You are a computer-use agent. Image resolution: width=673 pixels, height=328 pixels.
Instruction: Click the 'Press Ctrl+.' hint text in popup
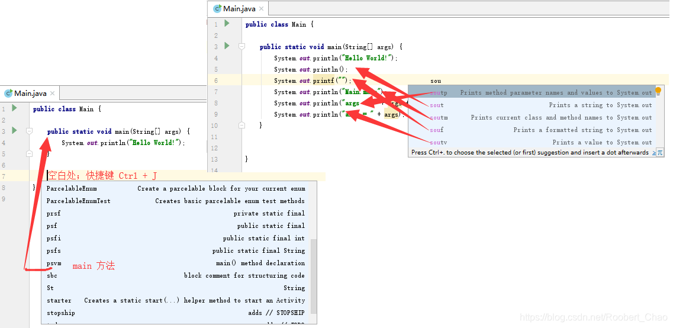click(530, 152)
